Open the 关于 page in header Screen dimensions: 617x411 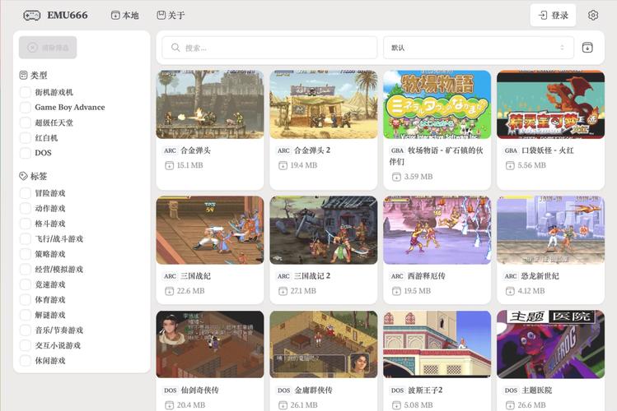click(x=171, y=16)
